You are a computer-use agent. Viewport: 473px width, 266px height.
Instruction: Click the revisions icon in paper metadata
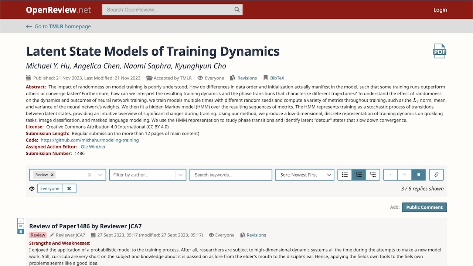tap(233, 78)
